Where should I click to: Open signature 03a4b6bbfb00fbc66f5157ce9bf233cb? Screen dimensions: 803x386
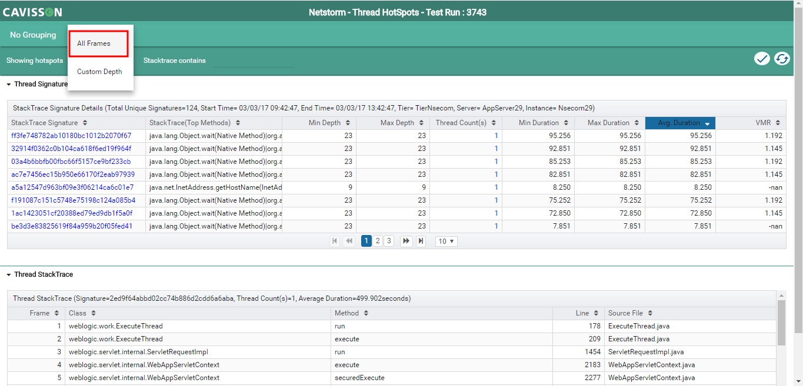click(71, 162)
